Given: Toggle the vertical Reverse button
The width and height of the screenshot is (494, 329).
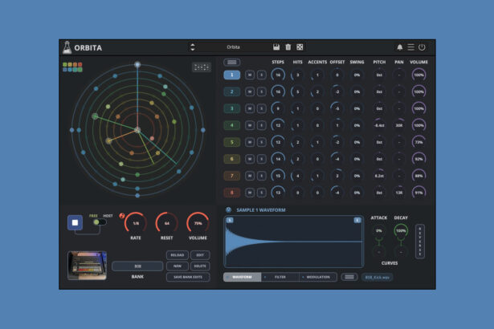Looking at the screenshot, I should 419,242.
